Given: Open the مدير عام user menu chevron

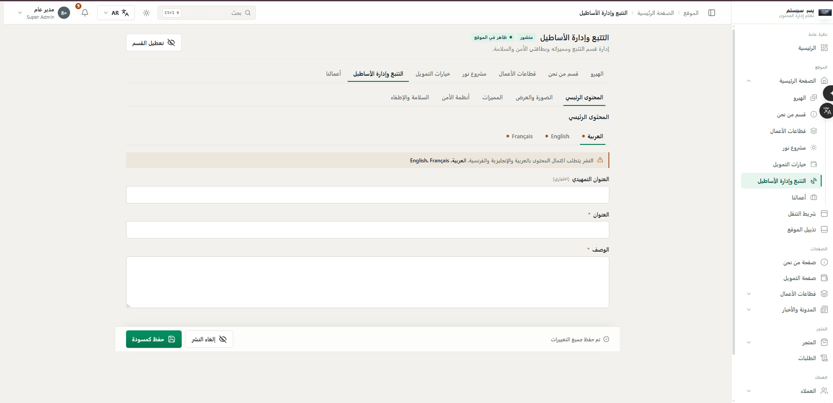Looking at the screenshot, I should click(x=20, y=13).
